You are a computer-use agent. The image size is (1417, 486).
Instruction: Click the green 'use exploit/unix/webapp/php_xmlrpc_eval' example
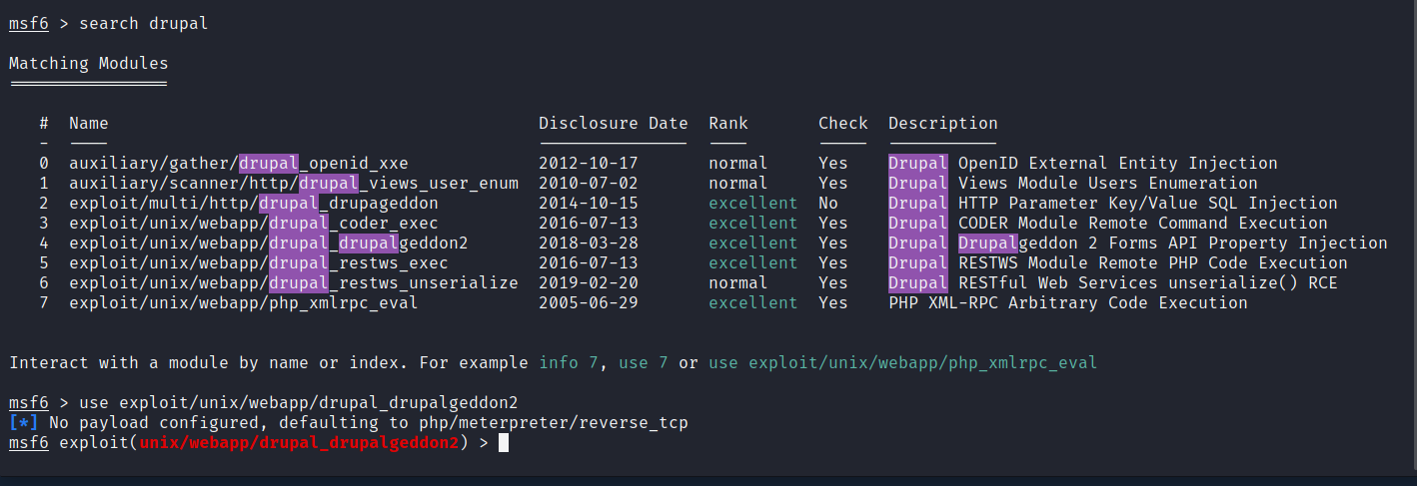902,363
